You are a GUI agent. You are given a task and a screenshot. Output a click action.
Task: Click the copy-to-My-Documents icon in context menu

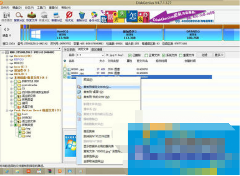click(79, 97)
